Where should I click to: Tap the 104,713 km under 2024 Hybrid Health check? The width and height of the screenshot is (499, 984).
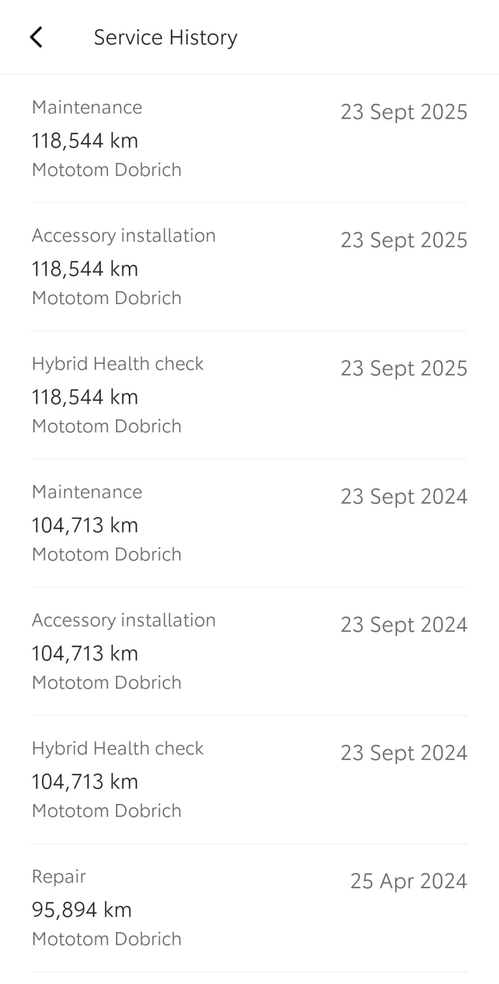click(85, 781)
